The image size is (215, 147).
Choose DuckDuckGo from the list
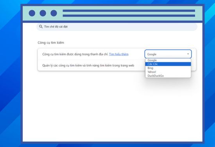point(168,76)
